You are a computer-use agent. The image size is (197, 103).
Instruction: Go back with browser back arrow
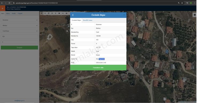click(x=2, y=3)
